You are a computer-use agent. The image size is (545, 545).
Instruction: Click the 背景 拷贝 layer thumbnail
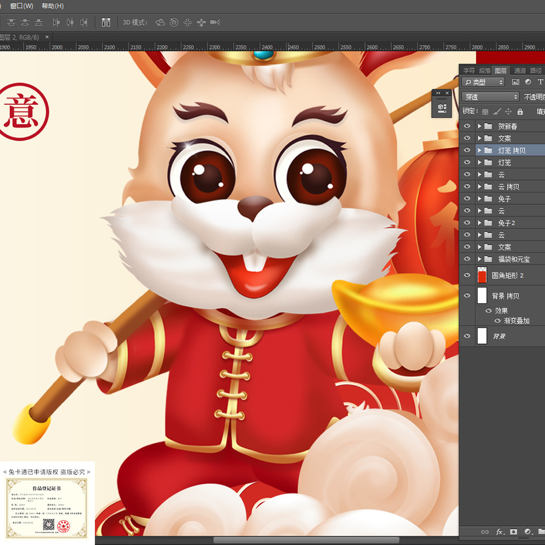click(482, 296)
